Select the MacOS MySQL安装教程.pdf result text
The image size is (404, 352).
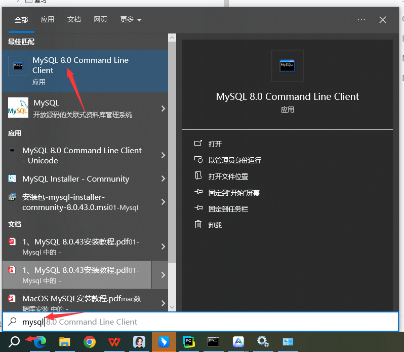[x=72, y=299]
